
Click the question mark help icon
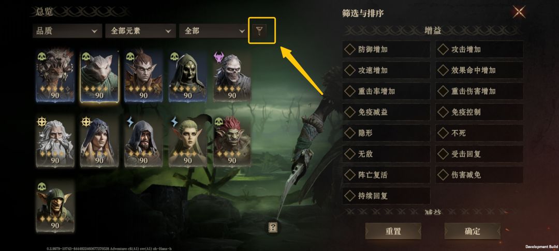click(273, 227)
